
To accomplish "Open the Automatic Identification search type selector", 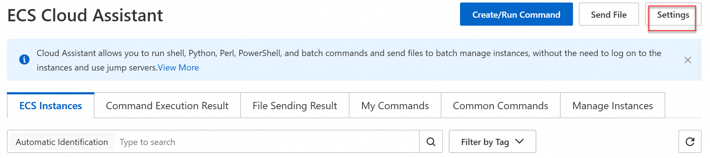I will pos(62,142).
